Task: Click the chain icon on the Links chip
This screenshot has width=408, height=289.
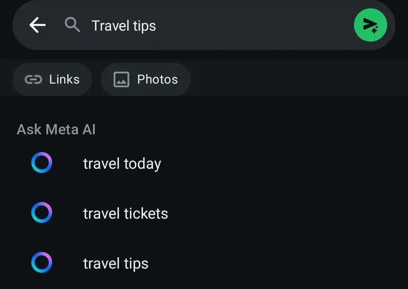Action: click(33, 79)
